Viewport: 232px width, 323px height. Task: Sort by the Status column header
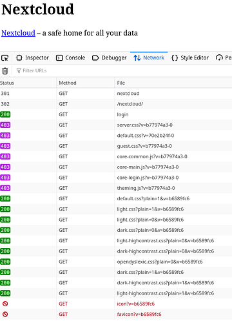(28, 83)
